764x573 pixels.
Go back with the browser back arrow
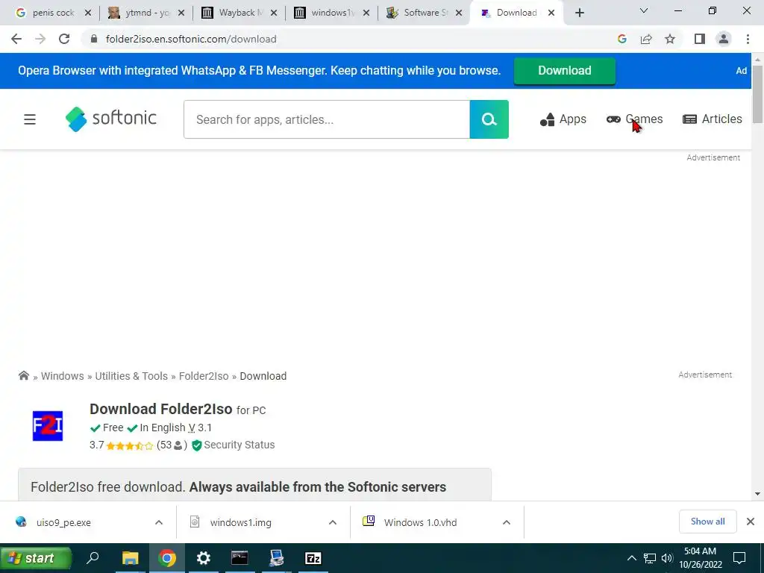[x=16, y=39]
